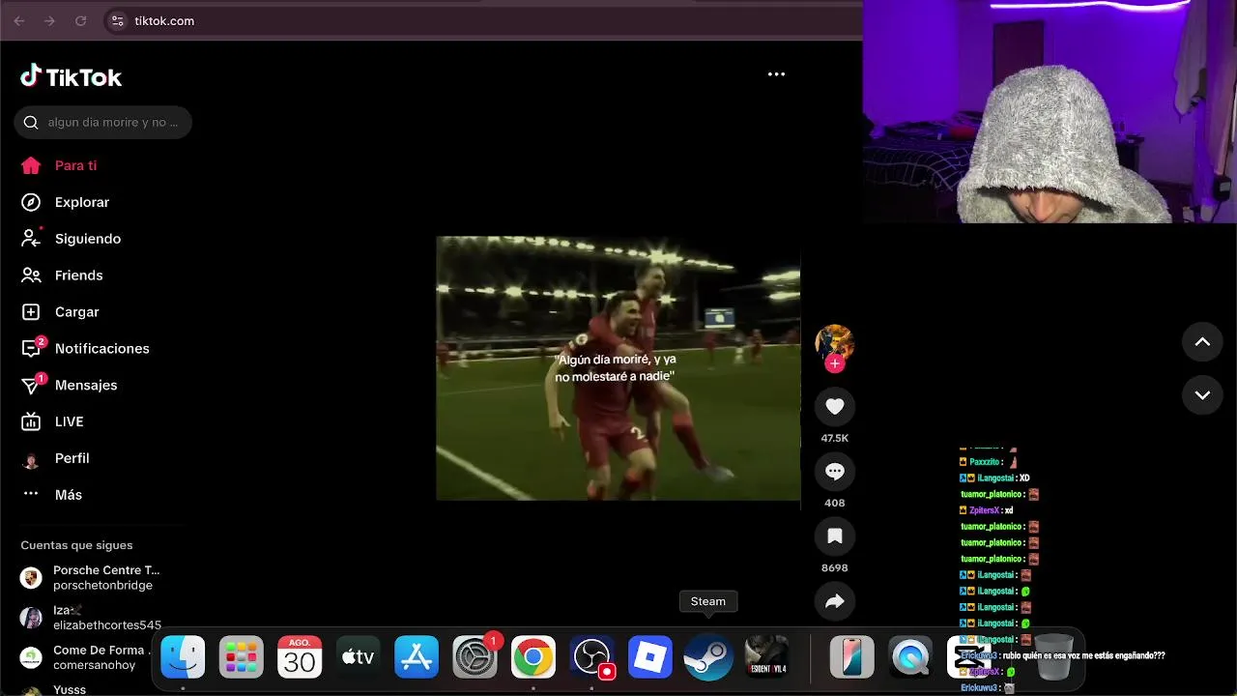The height and width of the screenshot is (696, 1237).
Task: Open Google Chrome from the dock
Action: click(533, 658)
